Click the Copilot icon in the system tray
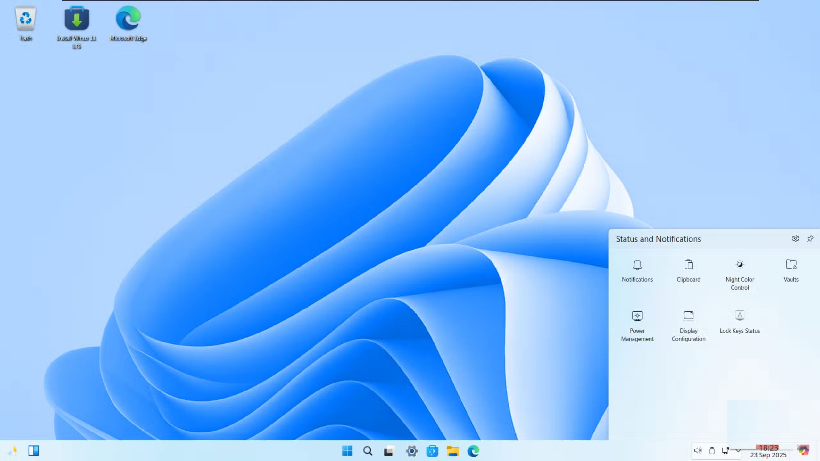Screen dimensions: 820x461 [803, 450]
